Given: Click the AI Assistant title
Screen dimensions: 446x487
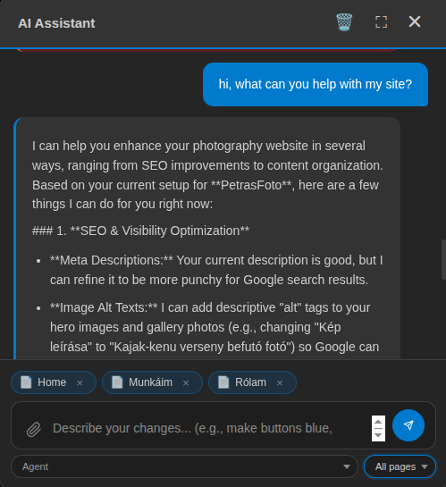Looking at the screenshot, I should [x=56, y=23].
